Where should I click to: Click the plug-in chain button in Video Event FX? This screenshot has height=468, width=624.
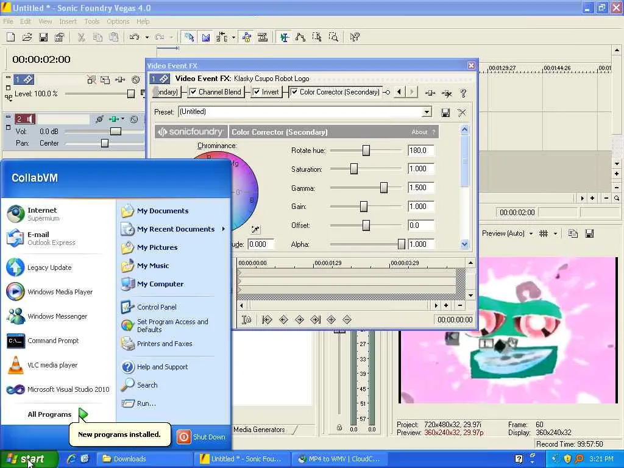tap(430, 93)
